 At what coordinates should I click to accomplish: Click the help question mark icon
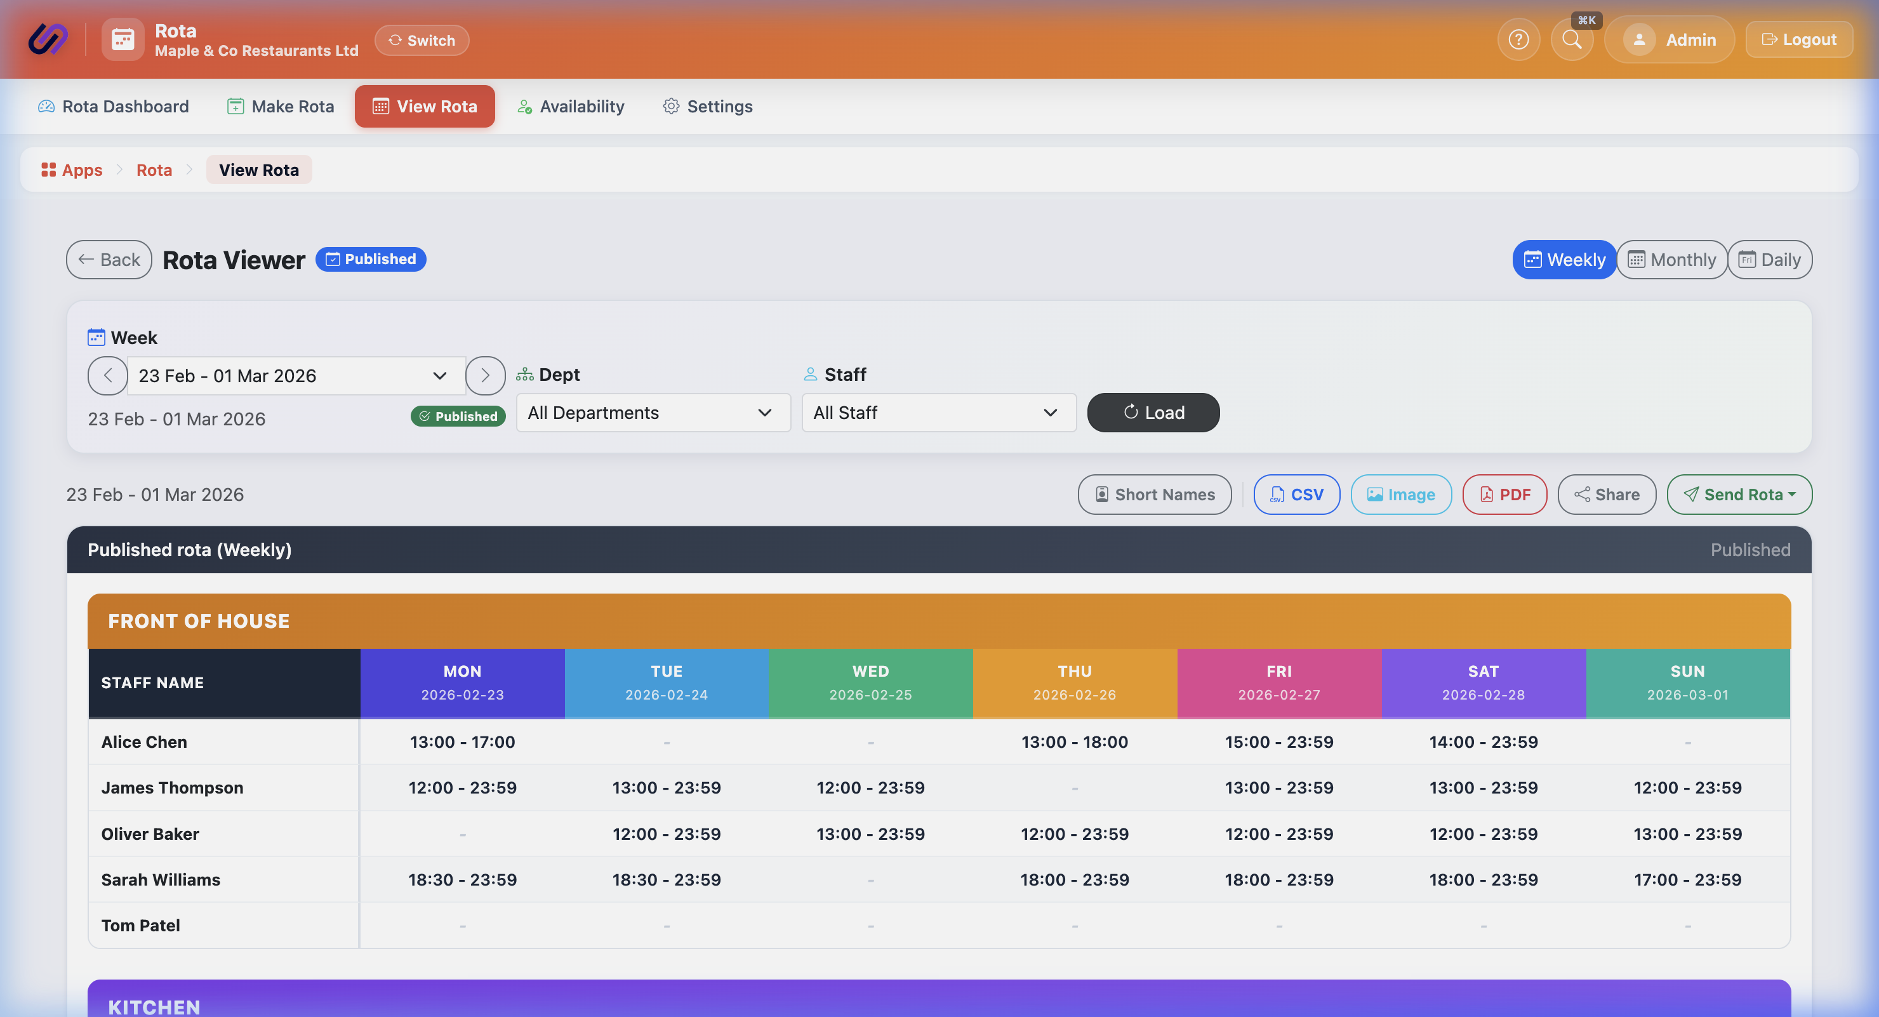click(1518, 39)
